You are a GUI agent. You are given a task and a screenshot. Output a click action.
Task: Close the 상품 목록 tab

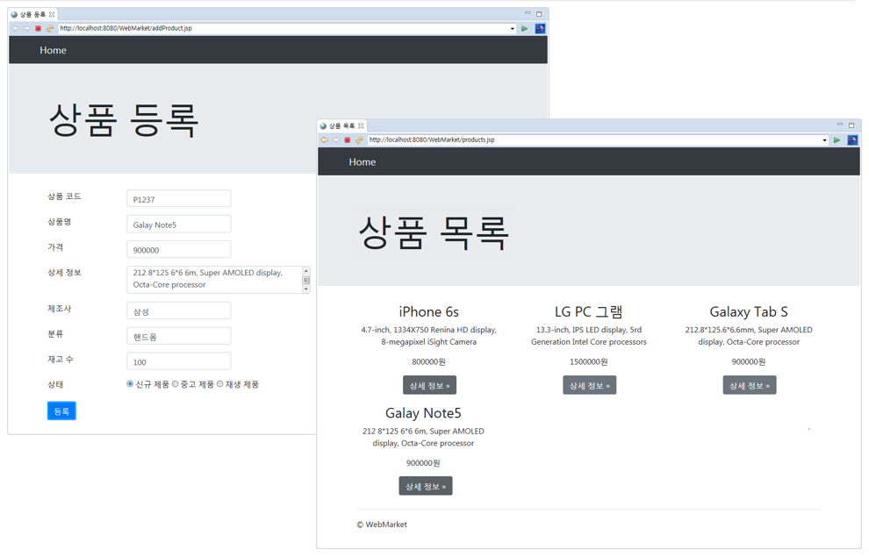[x=361, y=126]
